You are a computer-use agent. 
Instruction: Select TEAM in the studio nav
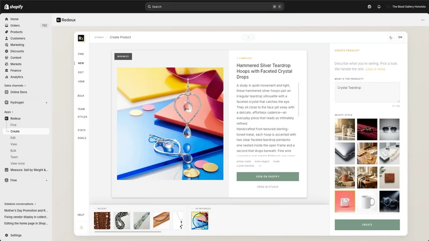click(82, 109)
